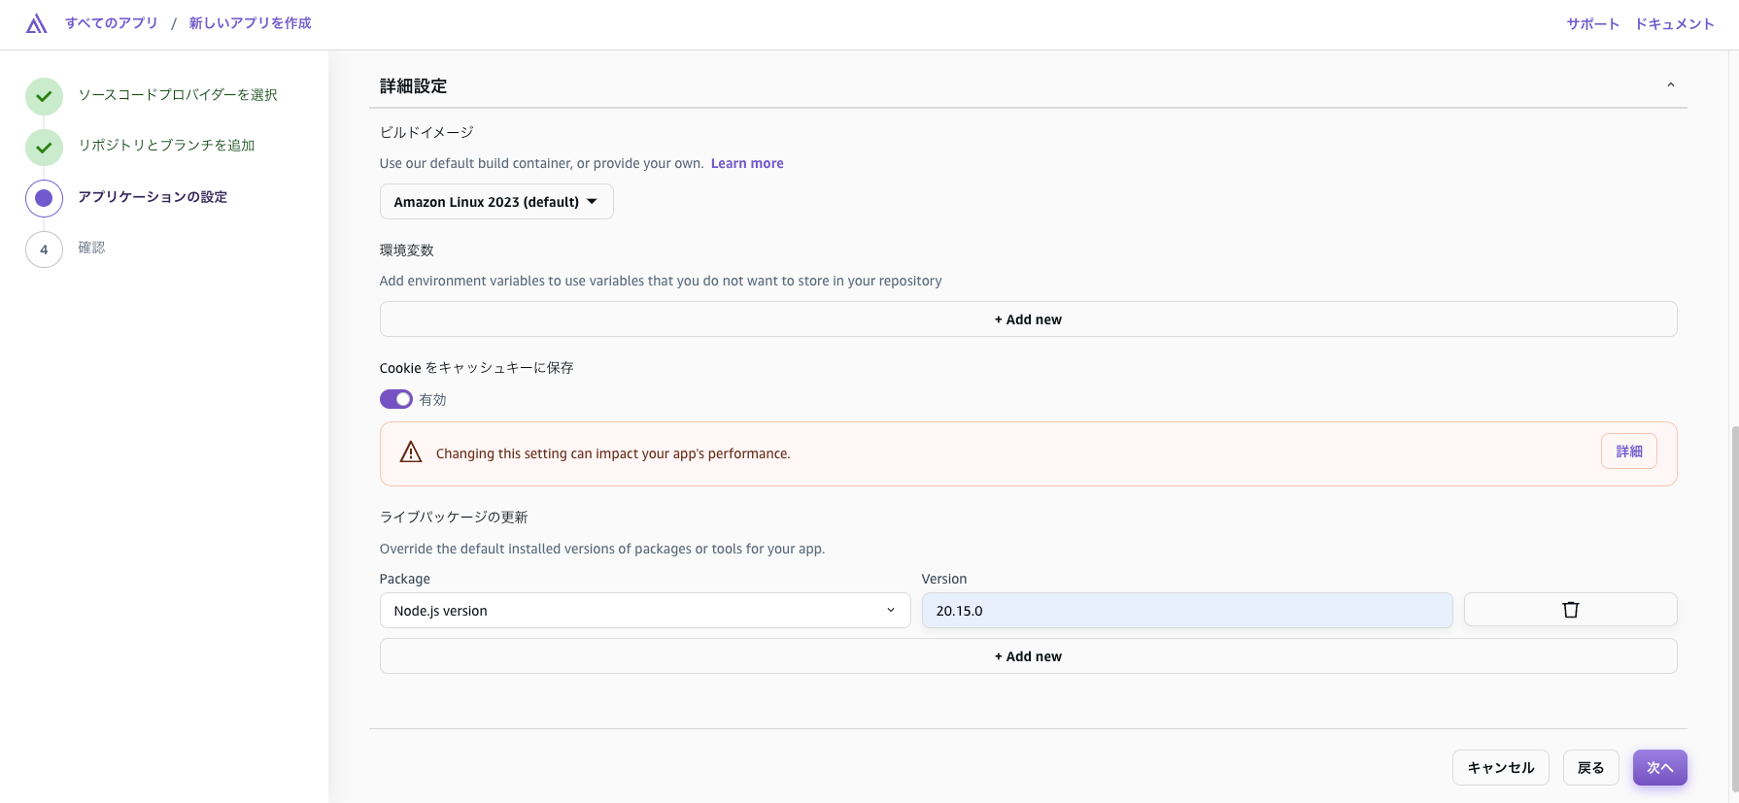
Task: Click the 戻る button
Action: [1590, 768]
